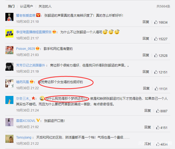
Task: Click orange V badge after 霏霏XCSDVL
Action: point(38,120)
